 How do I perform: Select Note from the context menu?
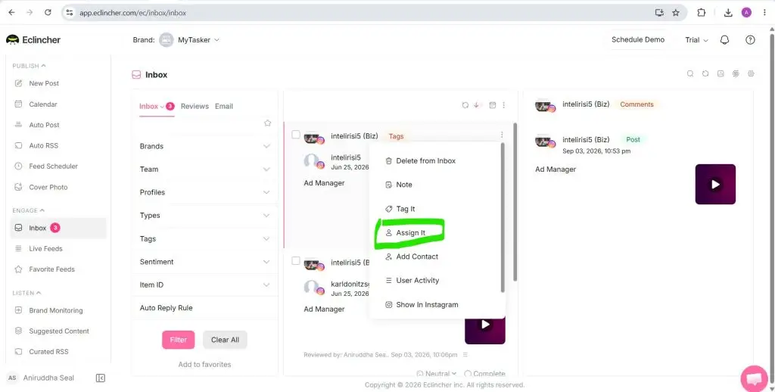[x=398, y=185]
